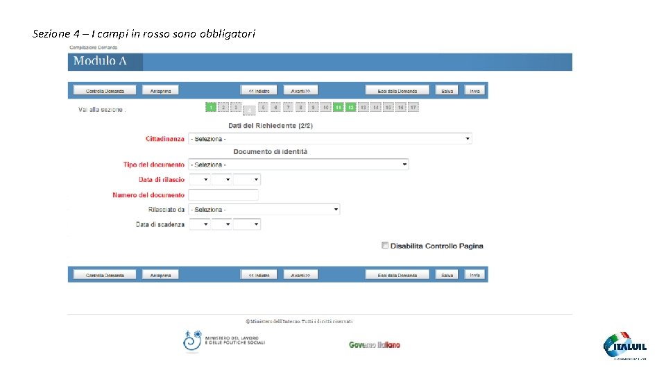Click the Modulo A header title

click(x=100, y=61)
